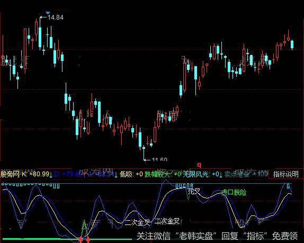Select the 无限风光 +0 indicator readout
This screenshot has height=243, width=304.
(201, 174)
